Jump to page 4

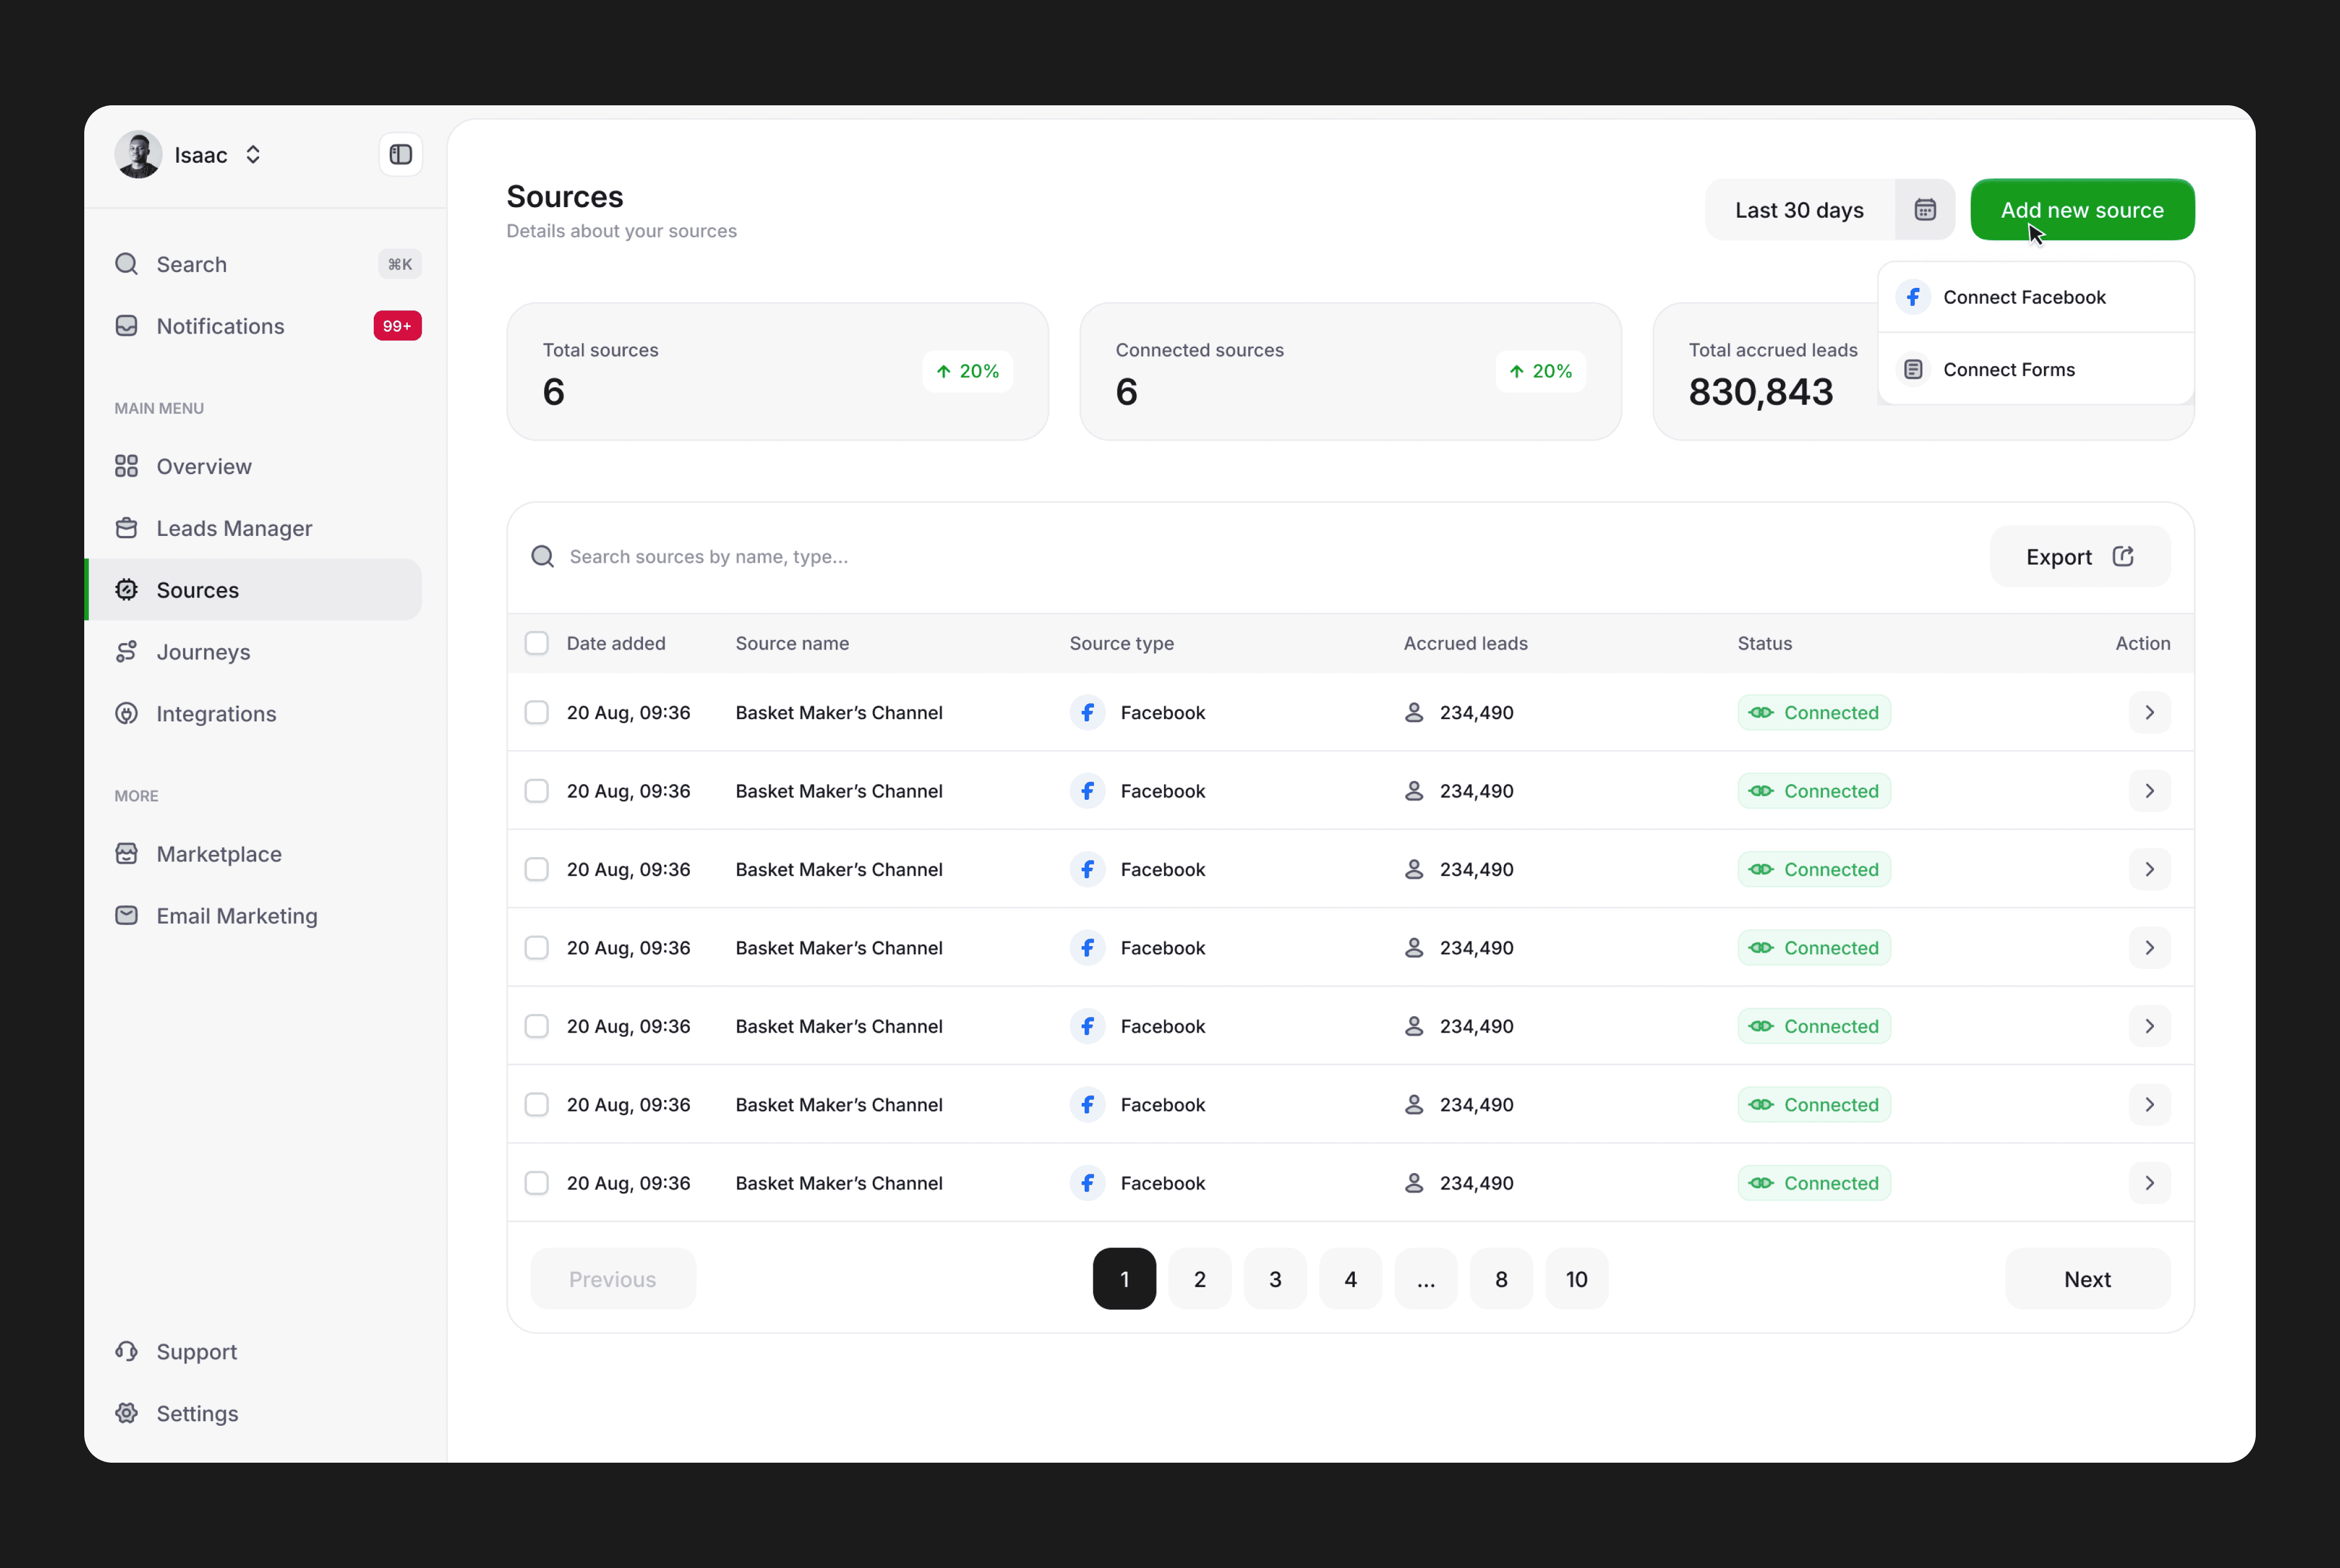coord(1350,1279)
